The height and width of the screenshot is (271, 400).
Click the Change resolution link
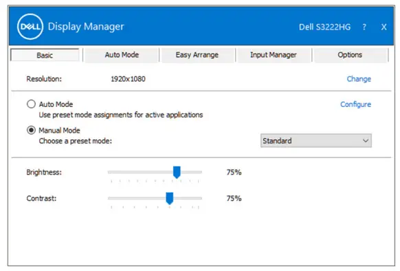click(x=359, y=79)
